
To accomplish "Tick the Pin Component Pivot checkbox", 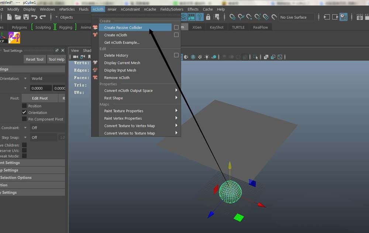I will pos(24,119).
